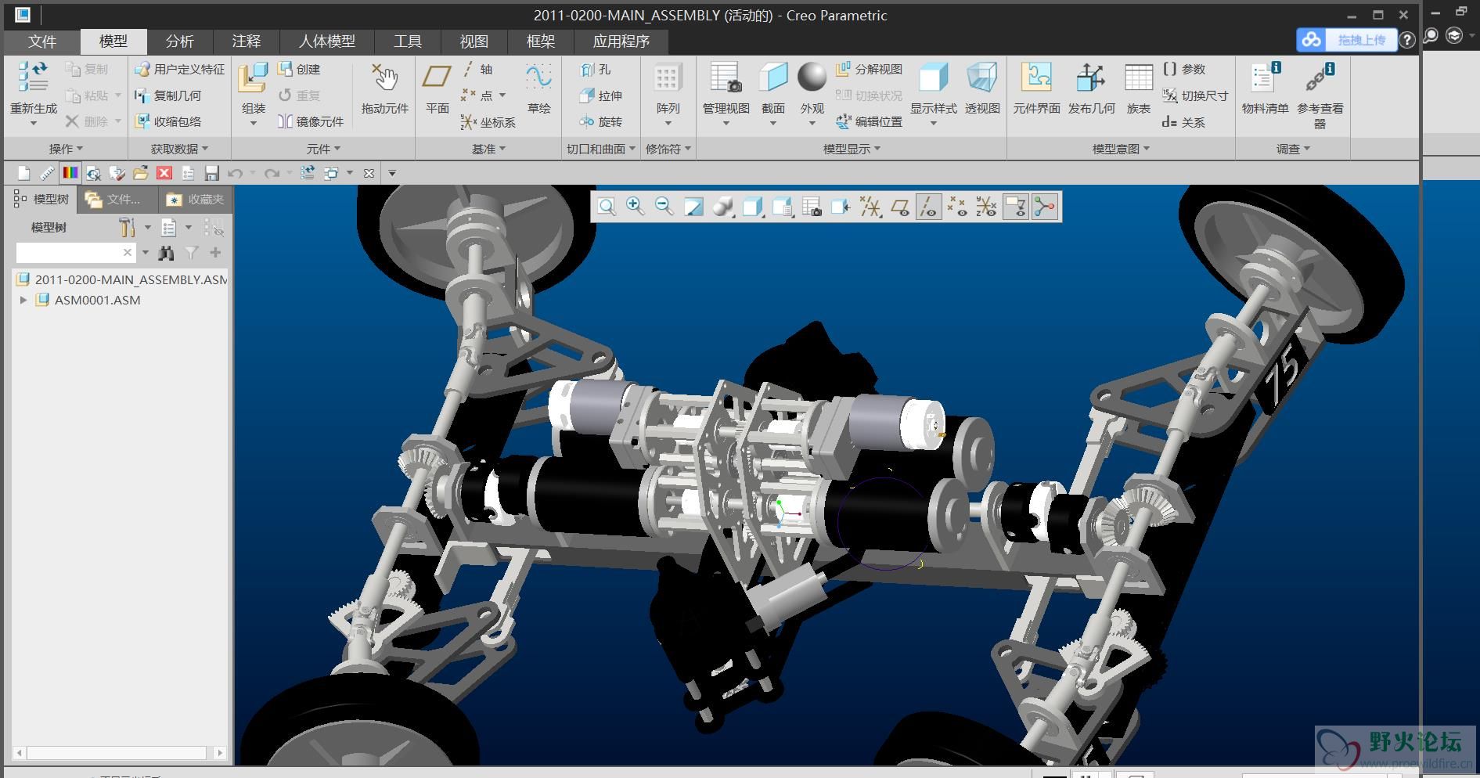Click 收缩包络 button
Image resolution: width=1480 pixels, height=778 pixels.
click(167, 121)
